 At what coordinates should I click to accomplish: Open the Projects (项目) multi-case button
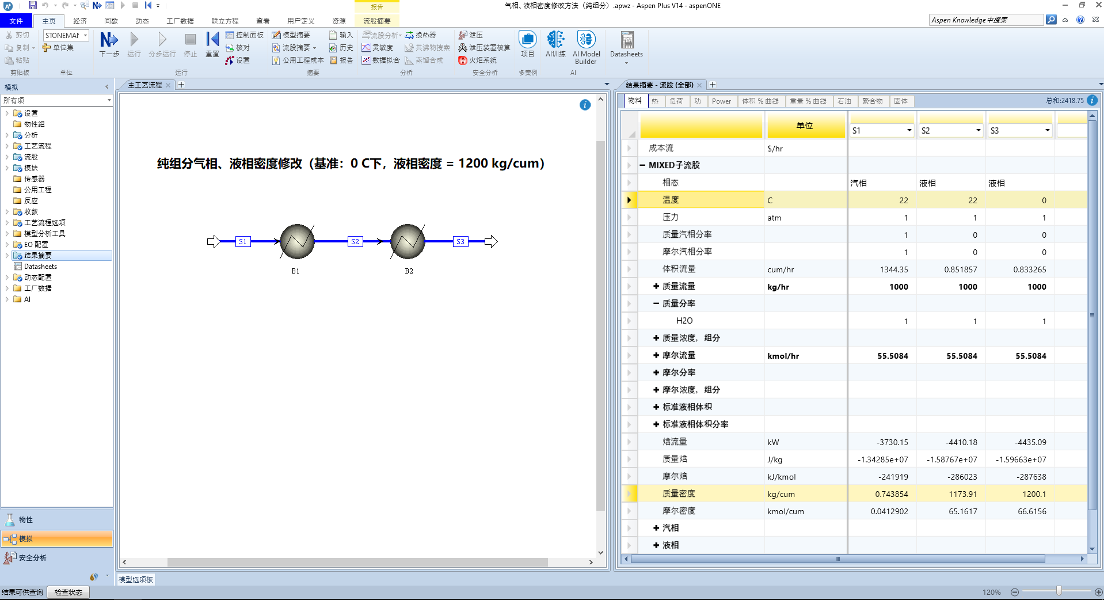[x=528, y=44]
